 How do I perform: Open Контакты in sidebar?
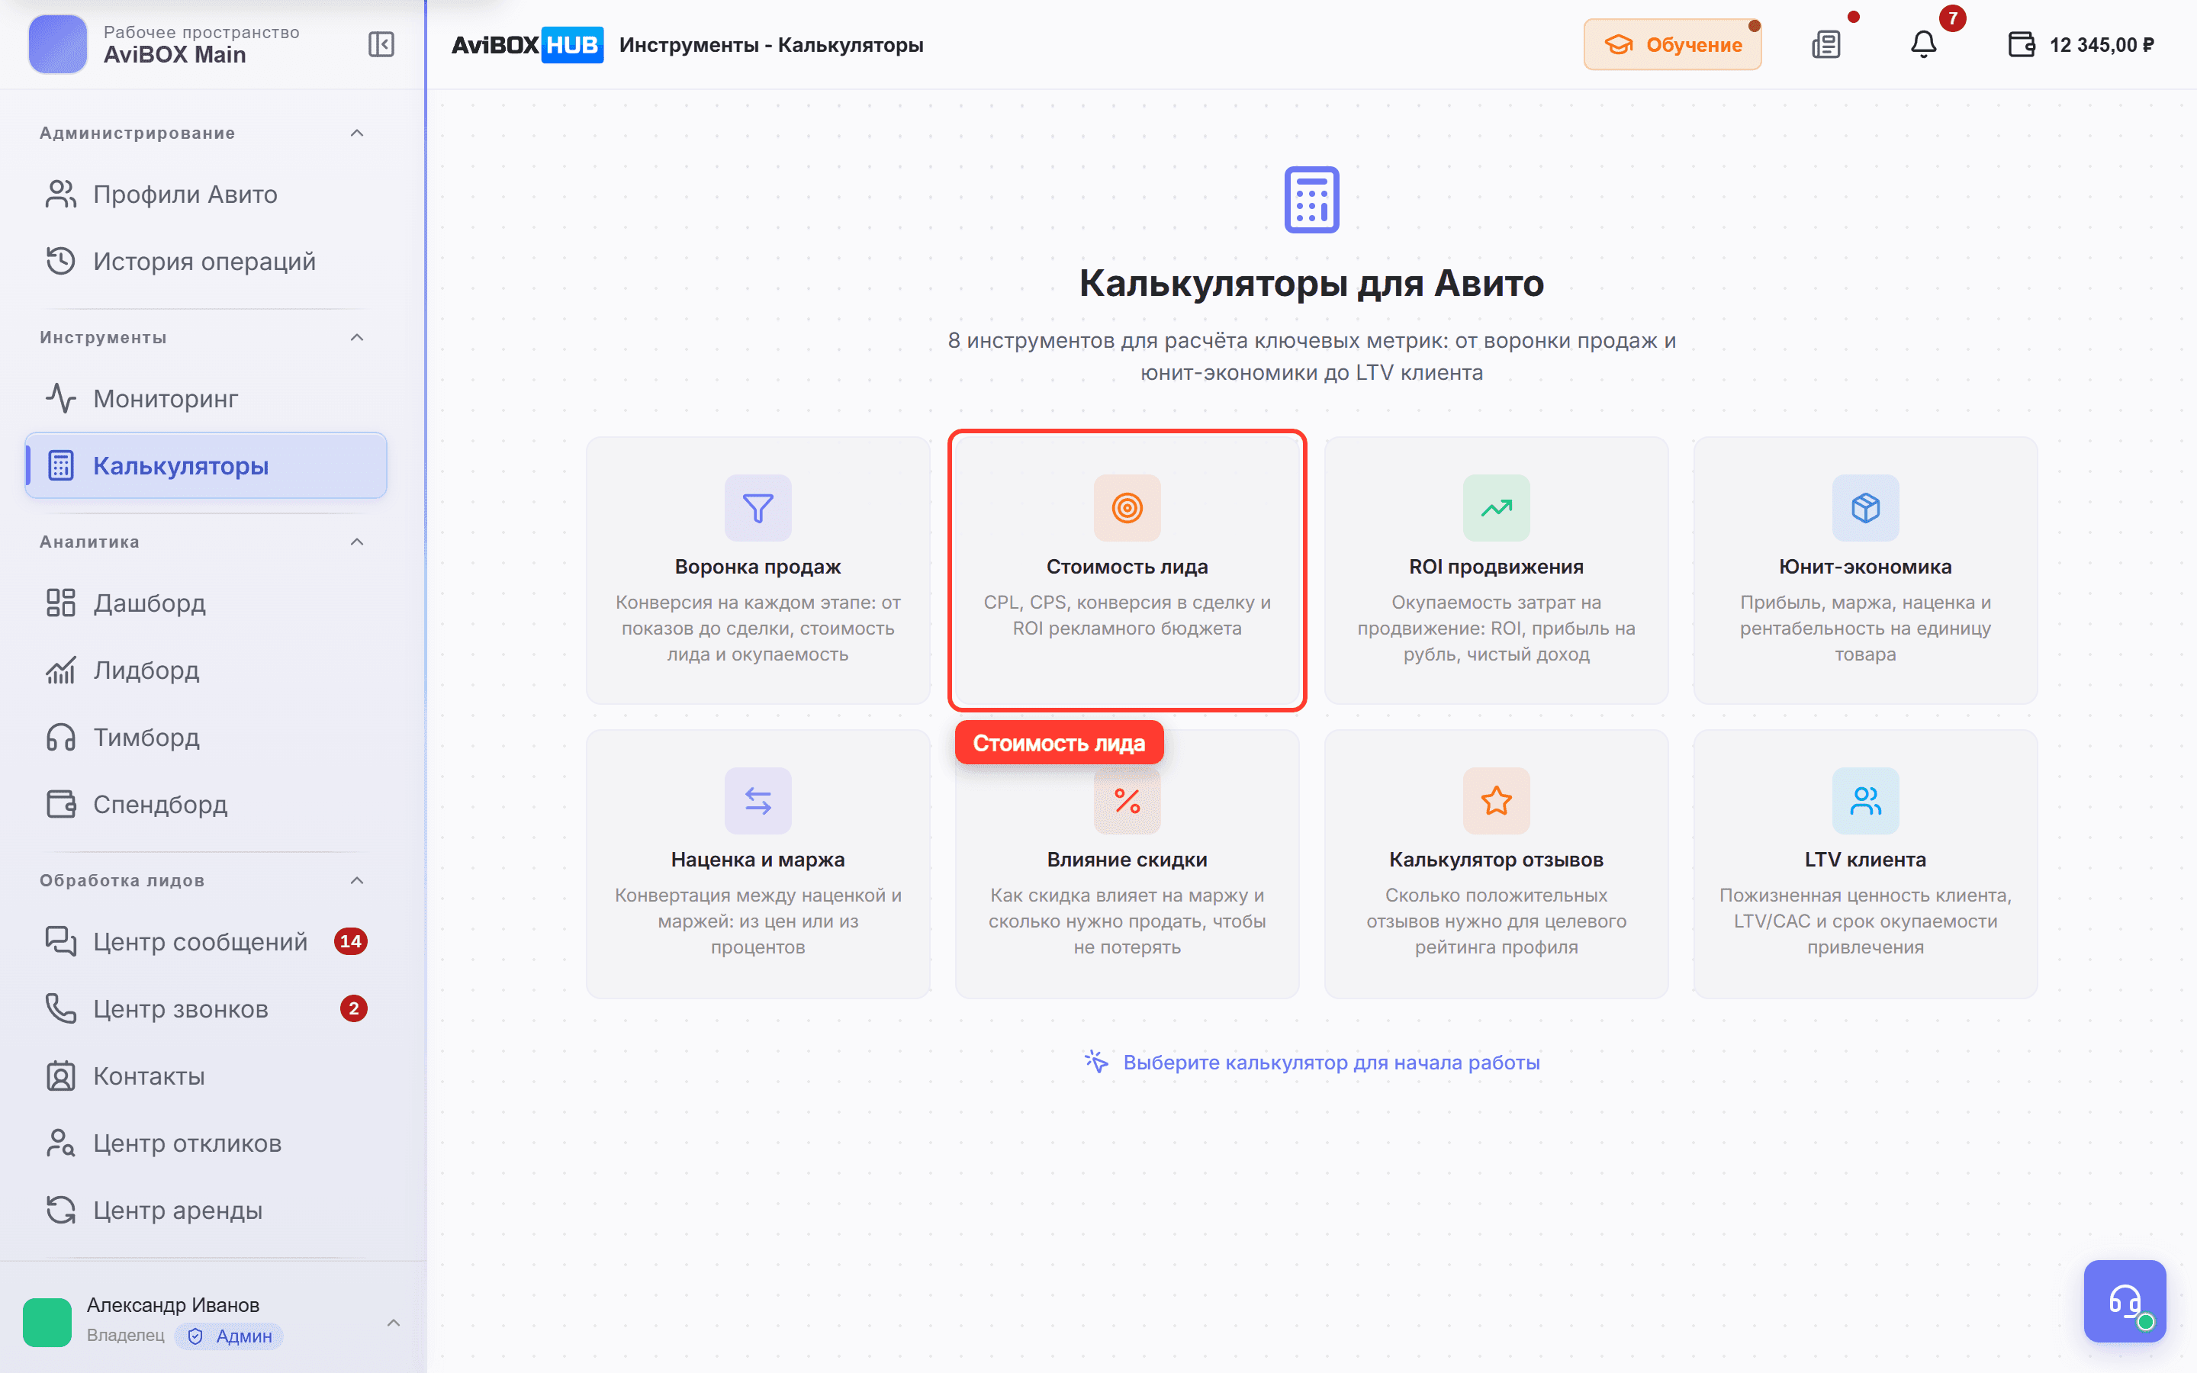206,1076
